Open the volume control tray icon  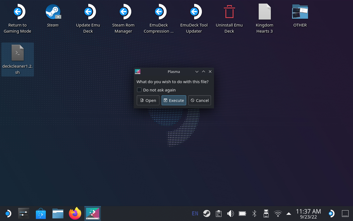(x=230, y=214)
